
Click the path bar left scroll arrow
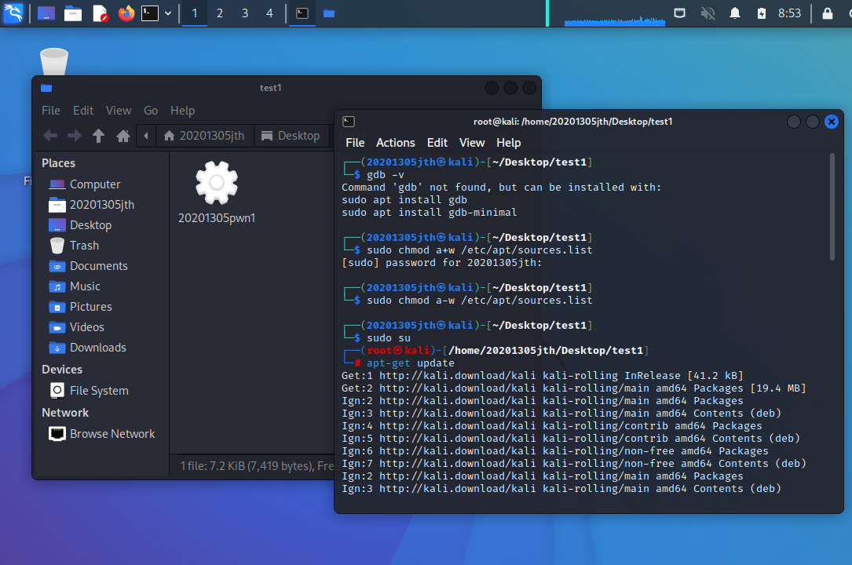click(145, 136)
